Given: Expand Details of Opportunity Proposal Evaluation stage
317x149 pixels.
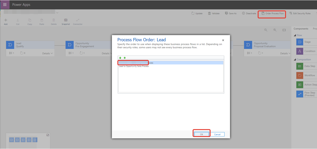Looking at the screenshot, I should pos(286,53).
